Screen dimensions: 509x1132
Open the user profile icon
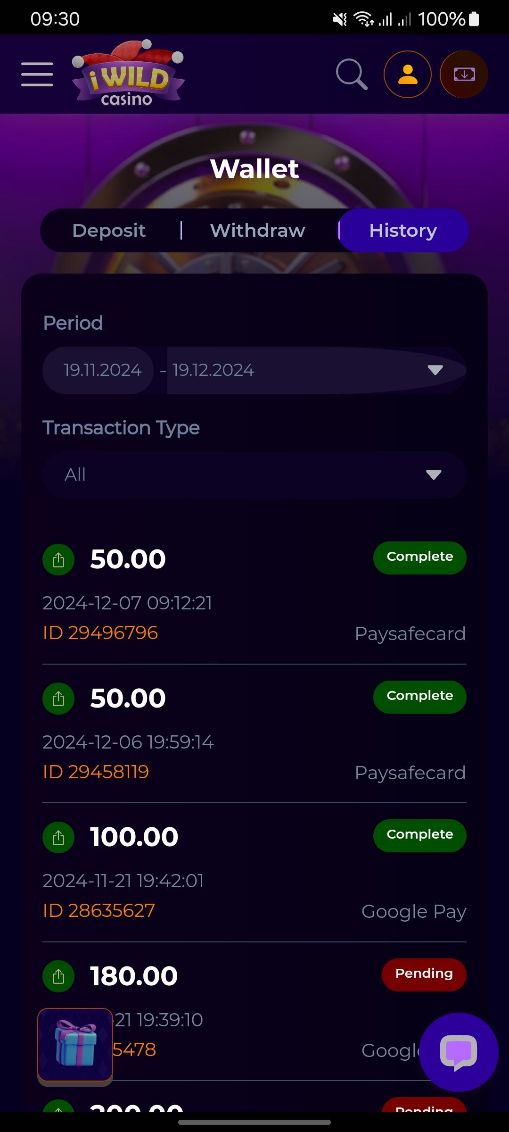(x=408, y=75)
